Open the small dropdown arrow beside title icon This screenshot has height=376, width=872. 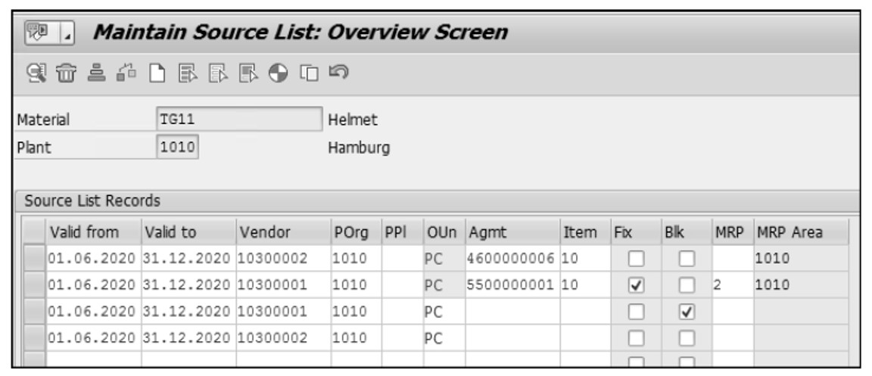pos(67,33)
